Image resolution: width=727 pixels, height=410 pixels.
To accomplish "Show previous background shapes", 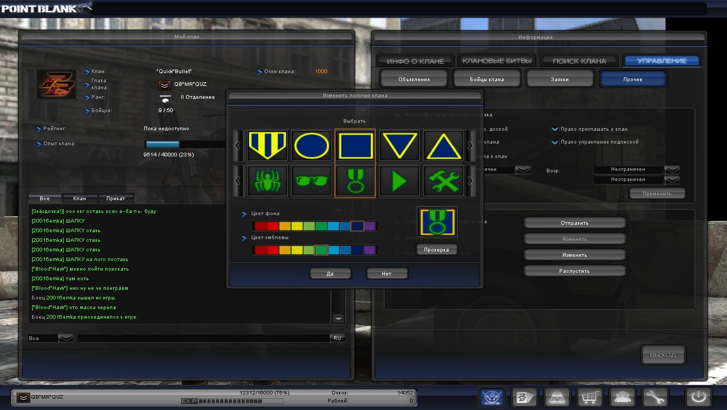I will [x=238, y=146].
